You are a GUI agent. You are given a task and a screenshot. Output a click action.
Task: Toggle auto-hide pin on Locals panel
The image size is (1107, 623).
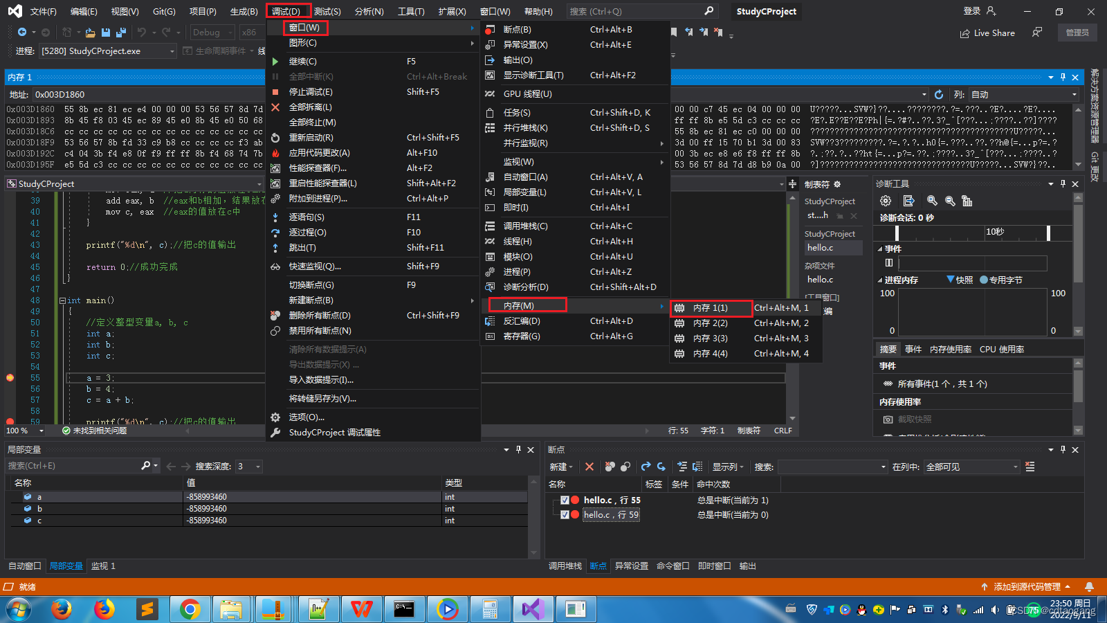pyautogui.click(x=518, y=449)
